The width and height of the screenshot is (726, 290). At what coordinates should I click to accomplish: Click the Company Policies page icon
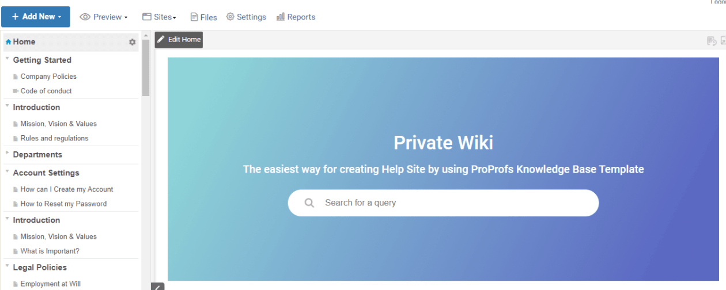[16, 77]
